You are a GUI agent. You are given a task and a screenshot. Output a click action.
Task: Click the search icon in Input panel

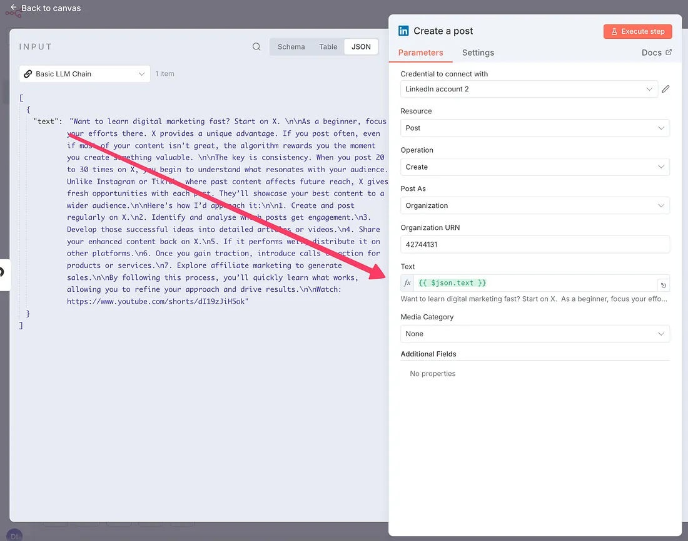click(256, 47)
